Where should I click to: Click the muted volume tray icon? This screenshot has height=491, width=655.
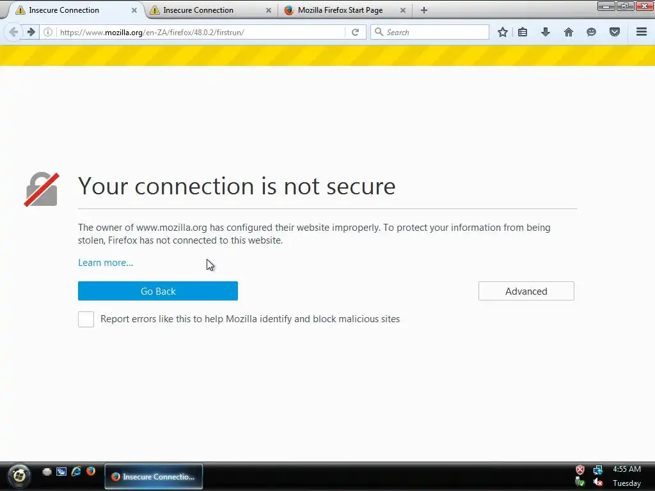(598, 483)
